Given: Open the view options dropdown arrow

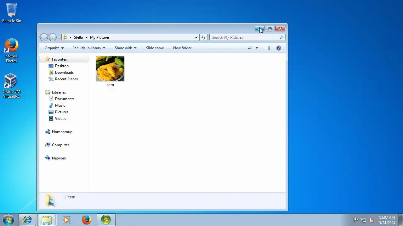Looking at the screenshot, I should (x=257, y=48).
